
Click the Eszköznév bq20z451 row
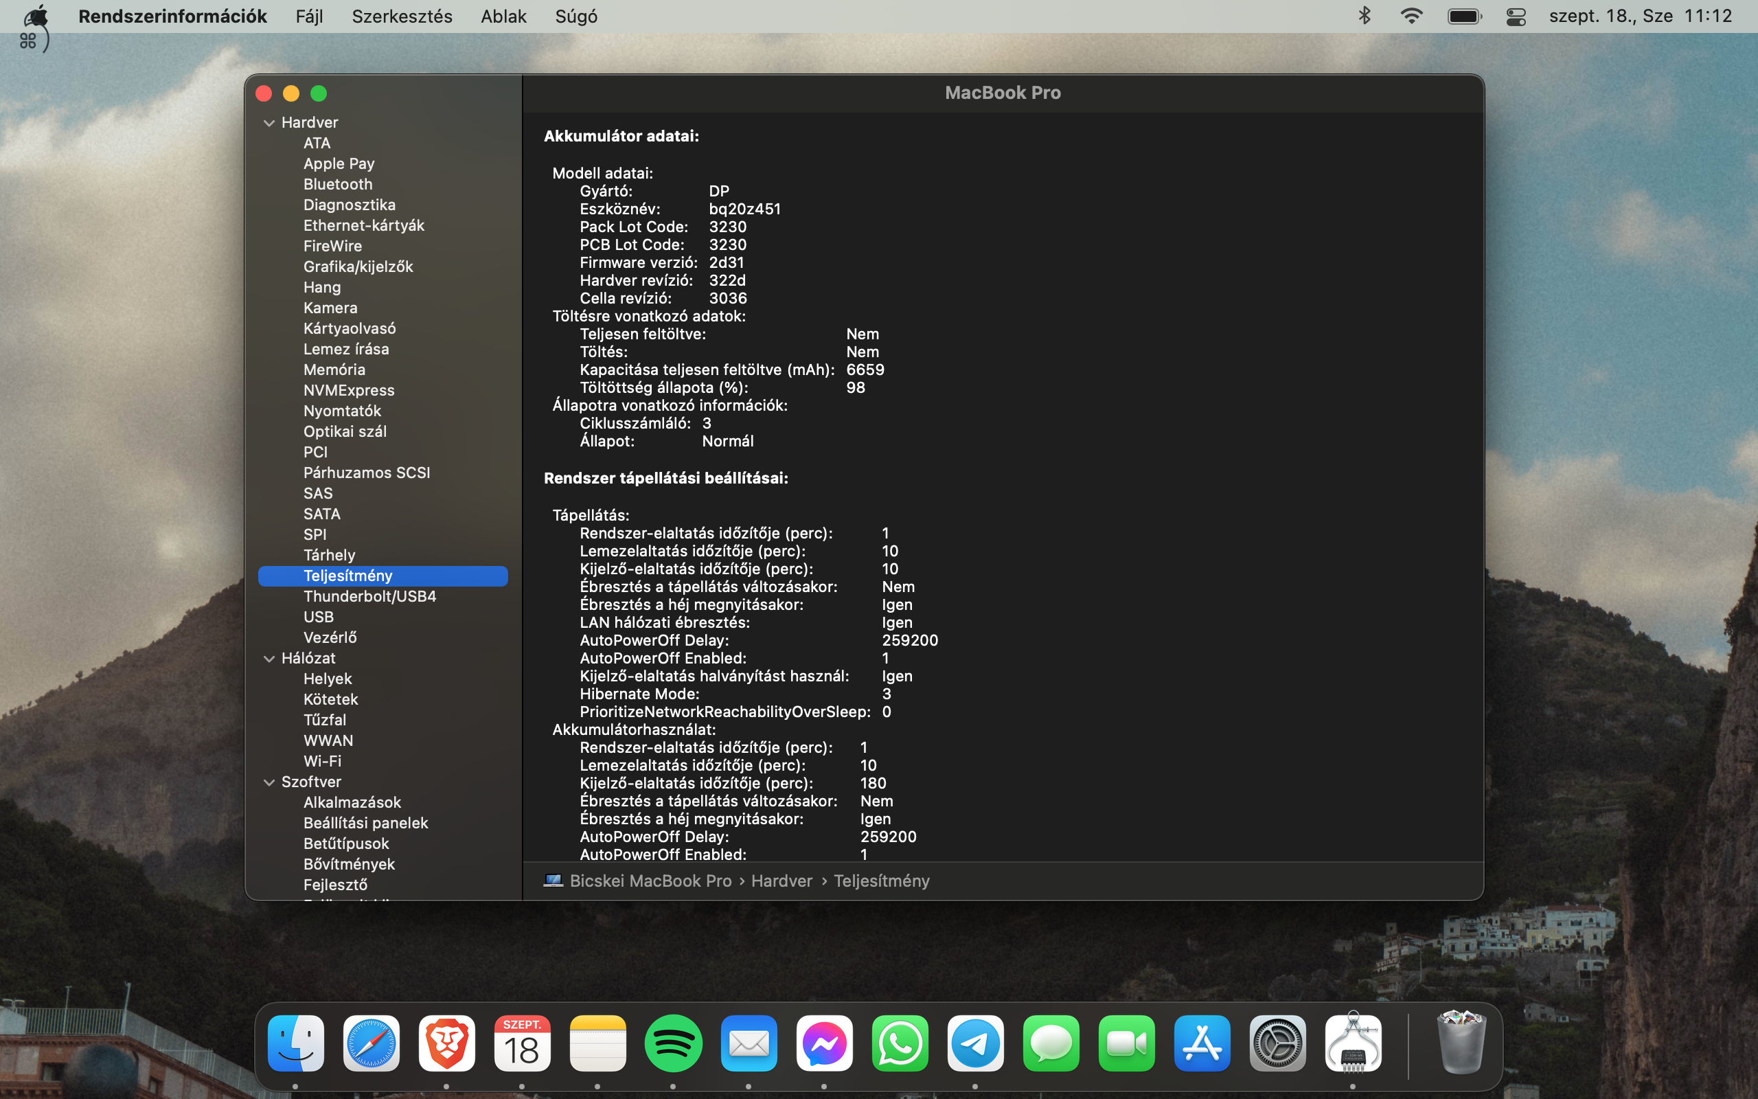pyautogui.click(x=680, y=209)
